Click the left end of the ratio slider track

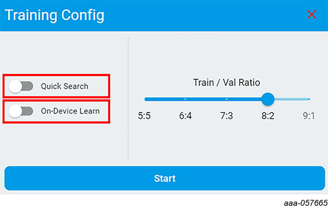(x=145, y=99)
